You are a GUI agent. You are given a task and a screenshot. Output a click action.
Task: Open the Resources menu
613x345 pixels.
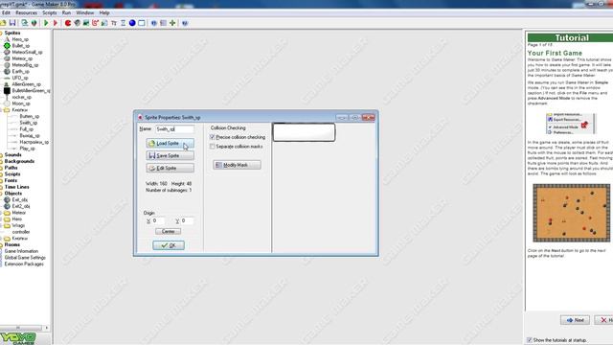[26, 12]
